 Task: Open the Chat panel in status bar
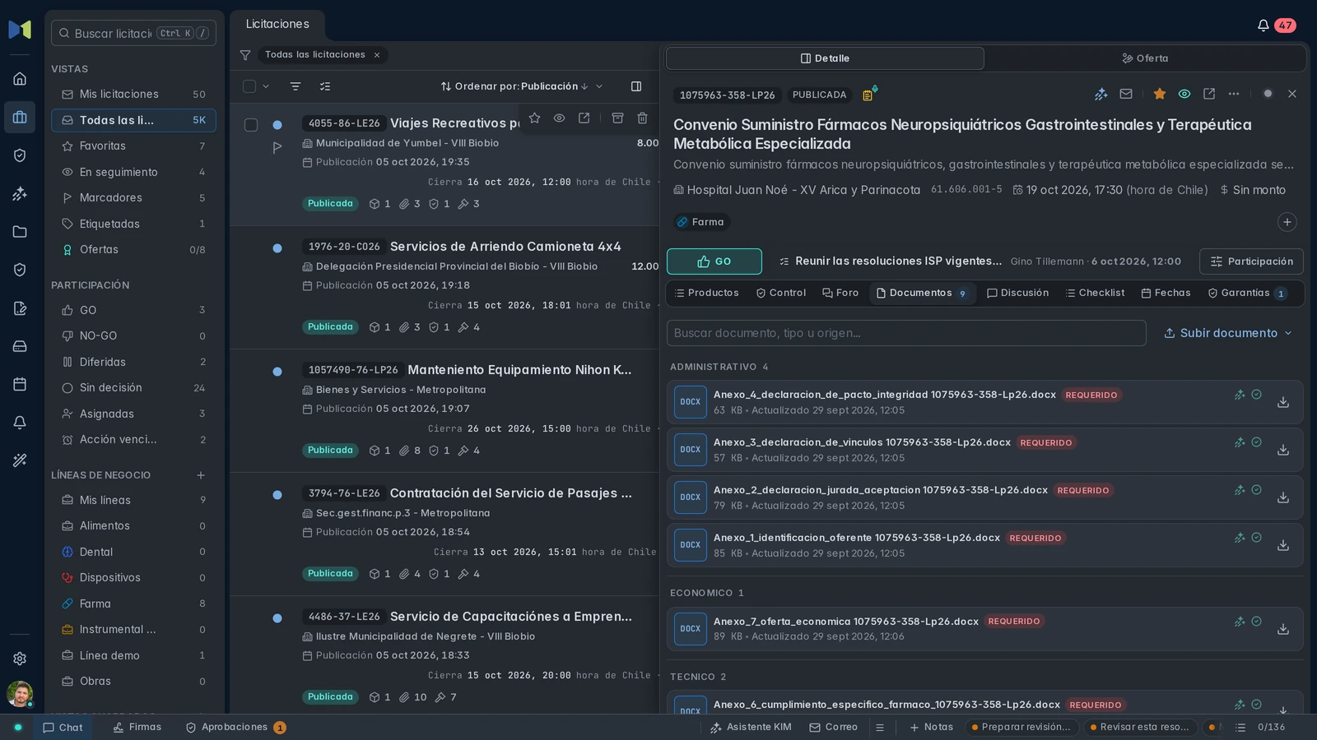pyautogui.click(x=63, y=728)
